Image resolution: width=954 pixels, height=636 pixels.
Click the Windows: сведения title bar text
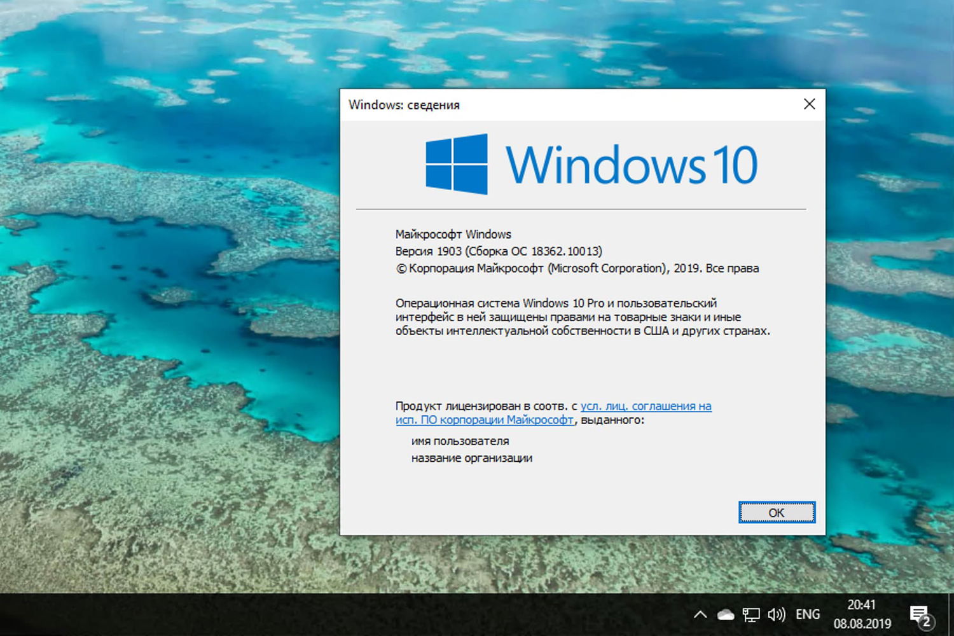tap(405, 105)
